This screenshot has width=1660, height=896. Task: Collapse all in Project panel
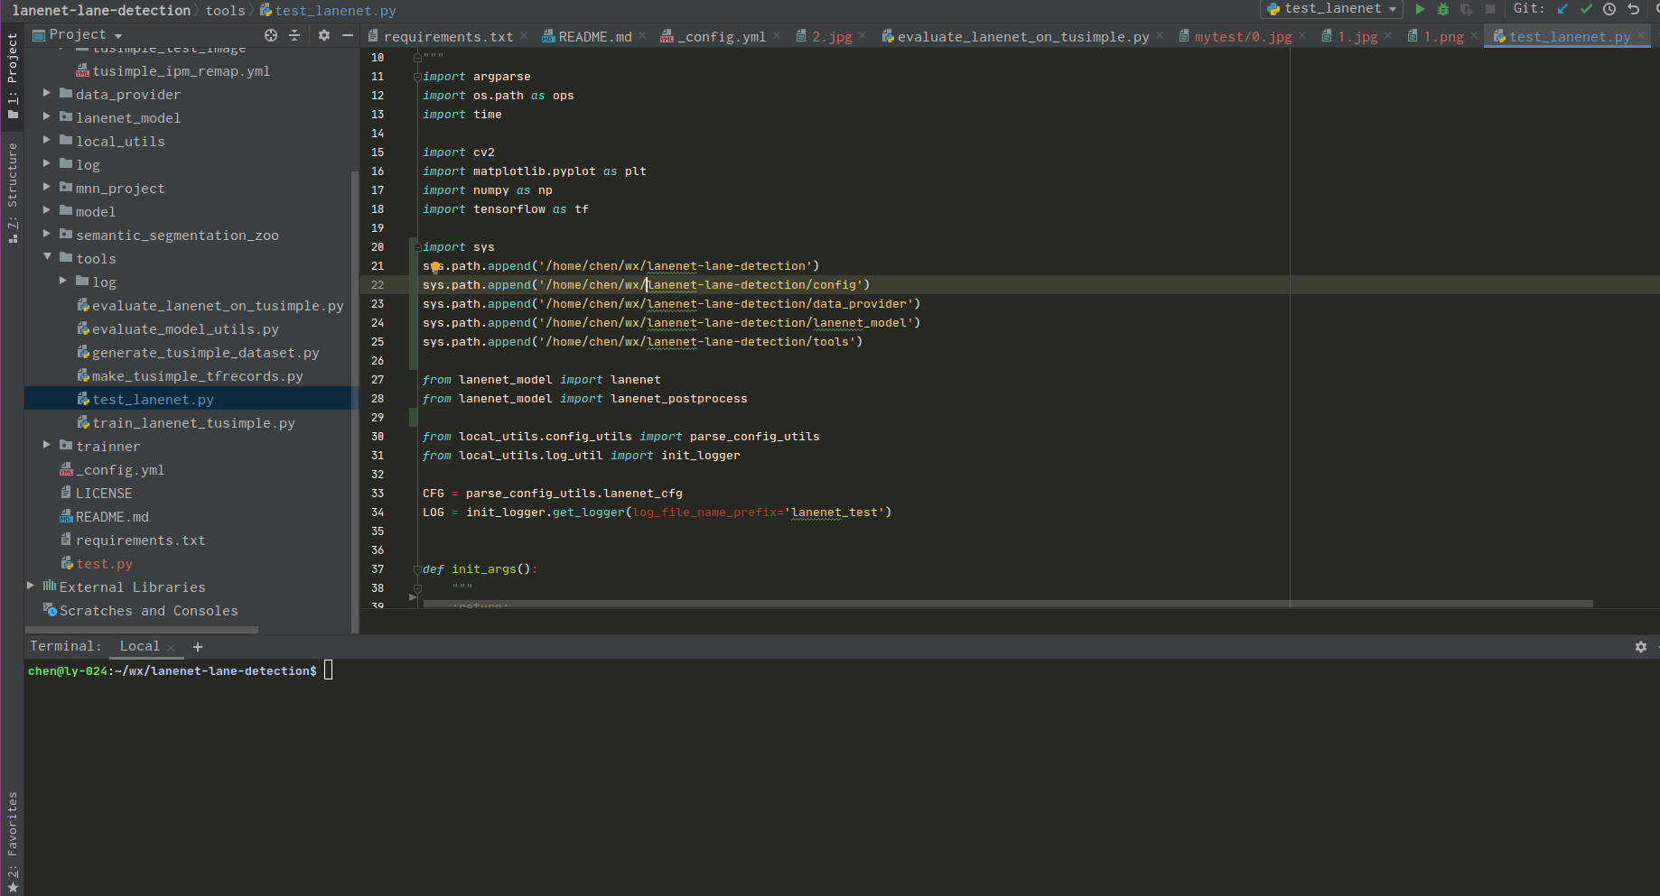coord(294,35)
